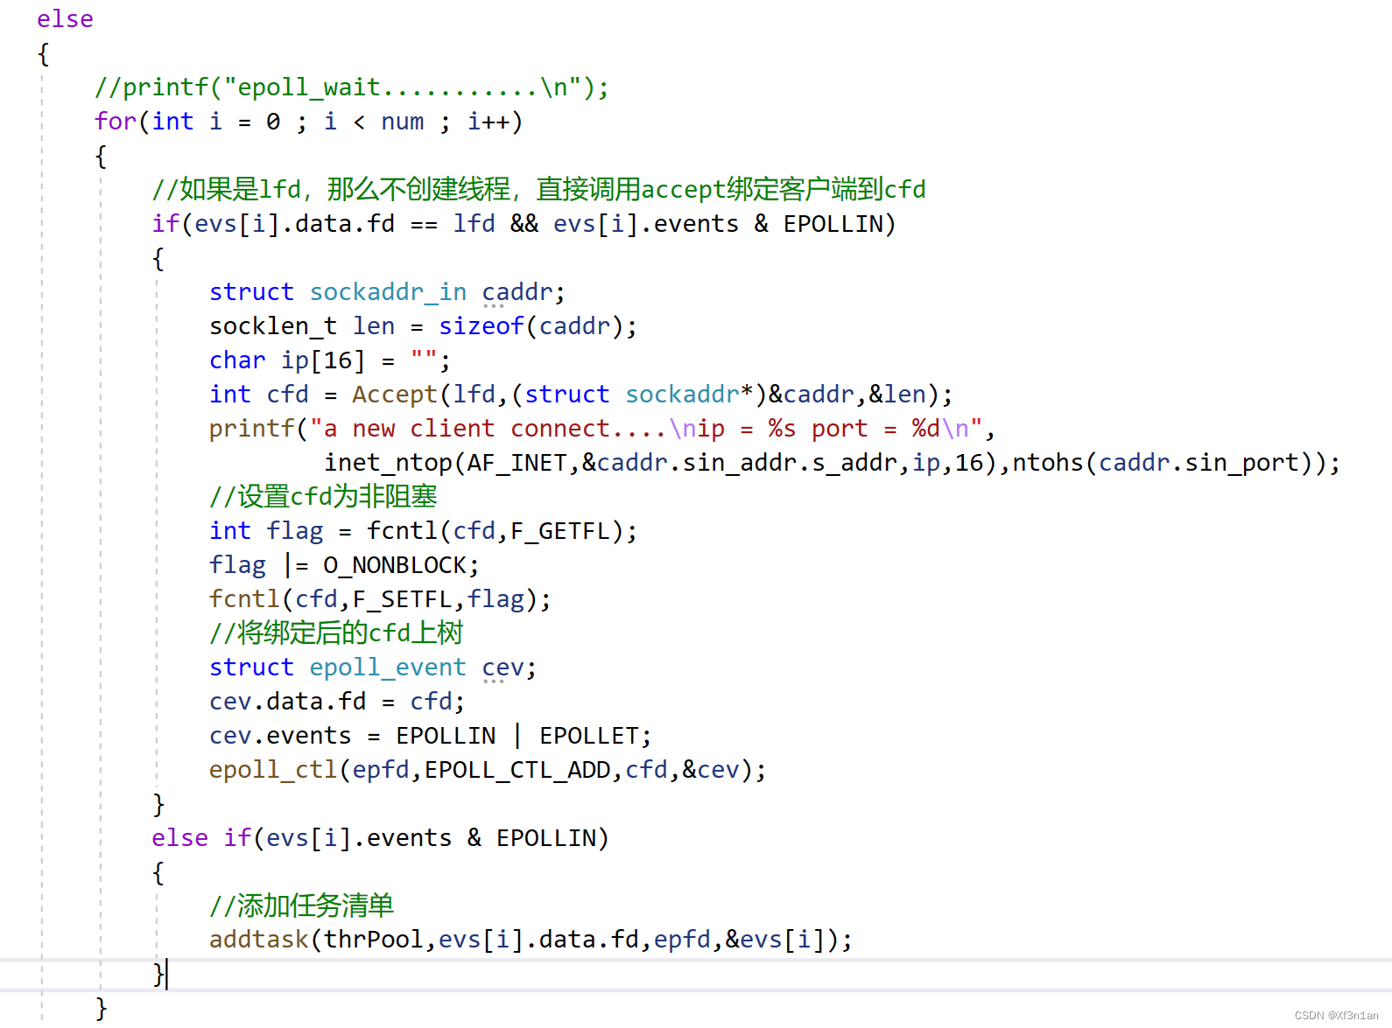This screenshot has width=1392, height=1028.
Task: Click 'ntohs' in the printf arguments
Action: tap(1048, 463)
